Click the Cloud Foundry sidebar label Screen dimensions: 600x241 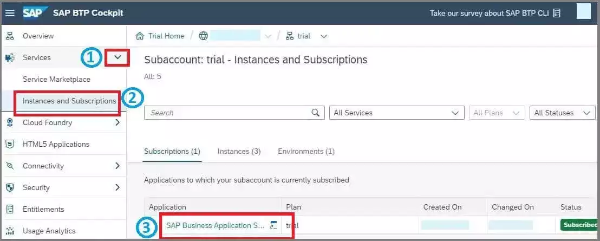tap(48, 122)
